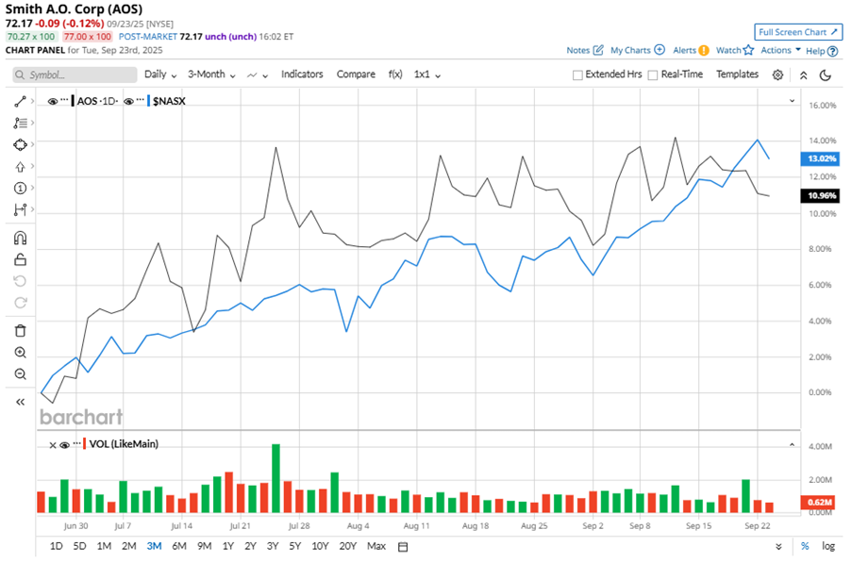
Task: Select the arrow marker tool
Action: coord(20,167)
